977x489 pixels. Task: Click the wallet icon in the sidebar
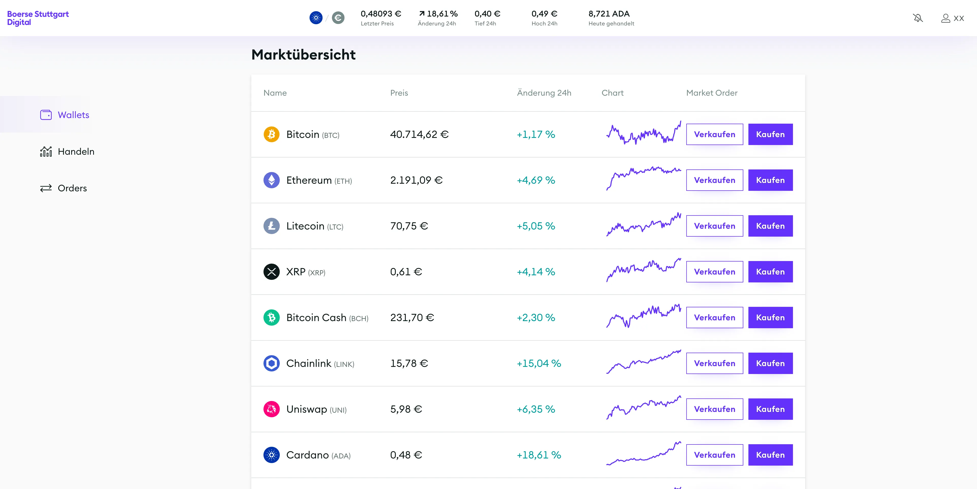click(x=46, y=115)
